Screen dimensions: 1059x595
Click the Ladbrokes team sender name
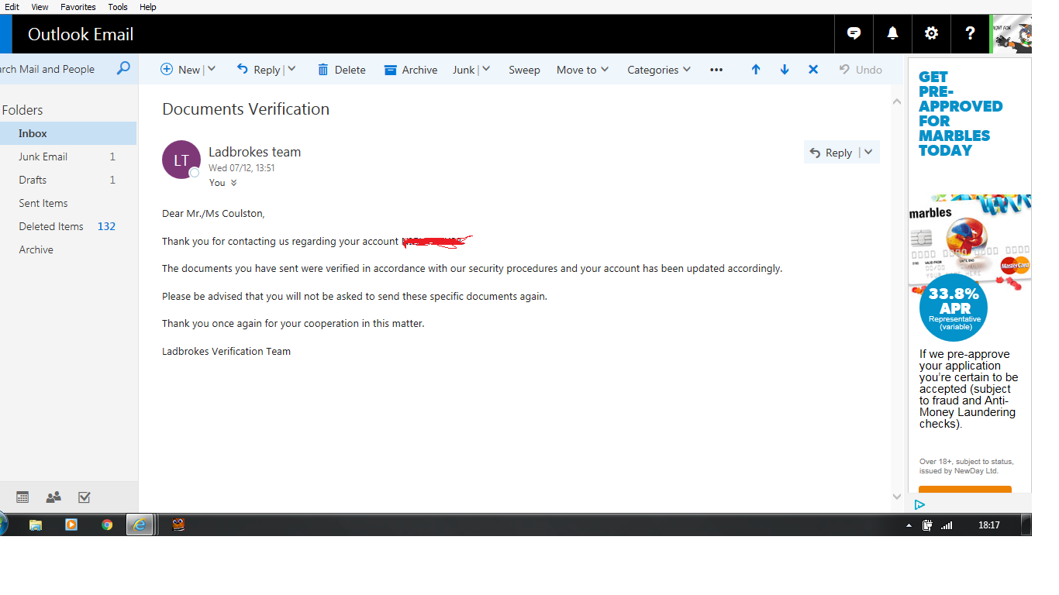[x=254, y=152]
